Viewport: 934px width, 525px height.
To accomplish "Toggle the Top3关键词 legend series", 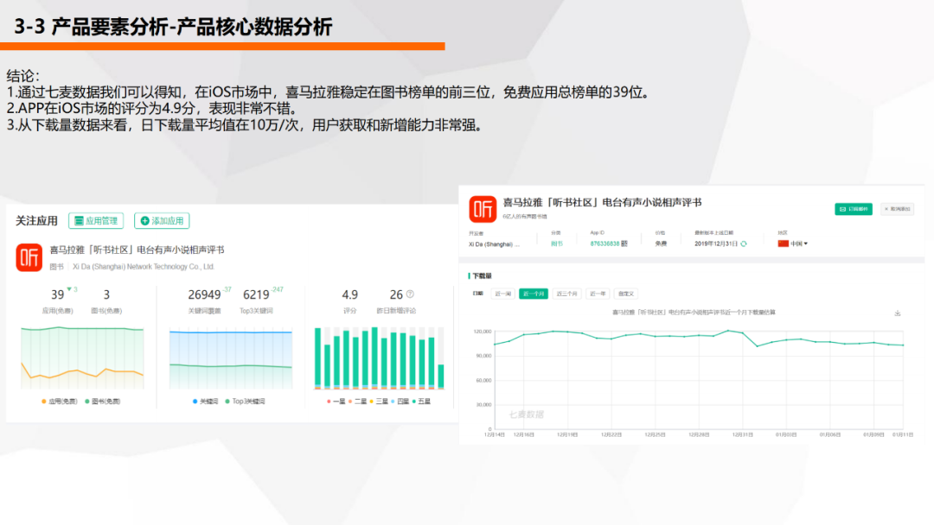I will click(x=245, y=402).
